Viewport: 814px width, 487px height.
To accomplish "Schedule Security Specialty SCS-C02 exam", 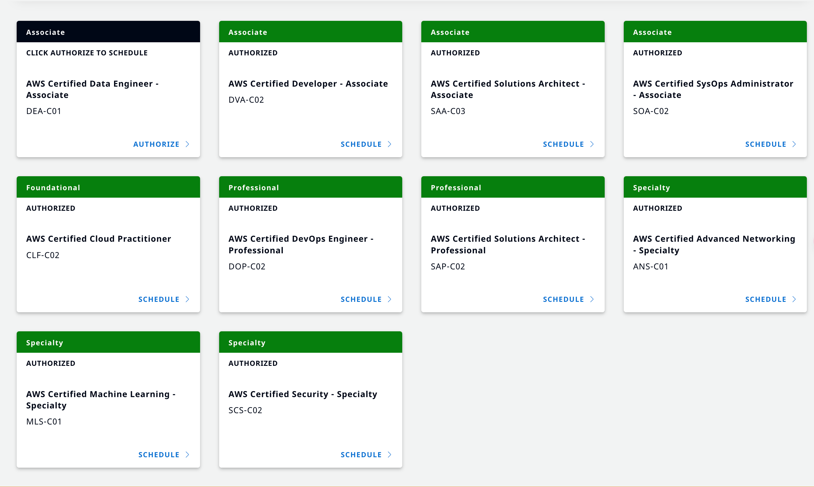I will click(x=361, y=455).
